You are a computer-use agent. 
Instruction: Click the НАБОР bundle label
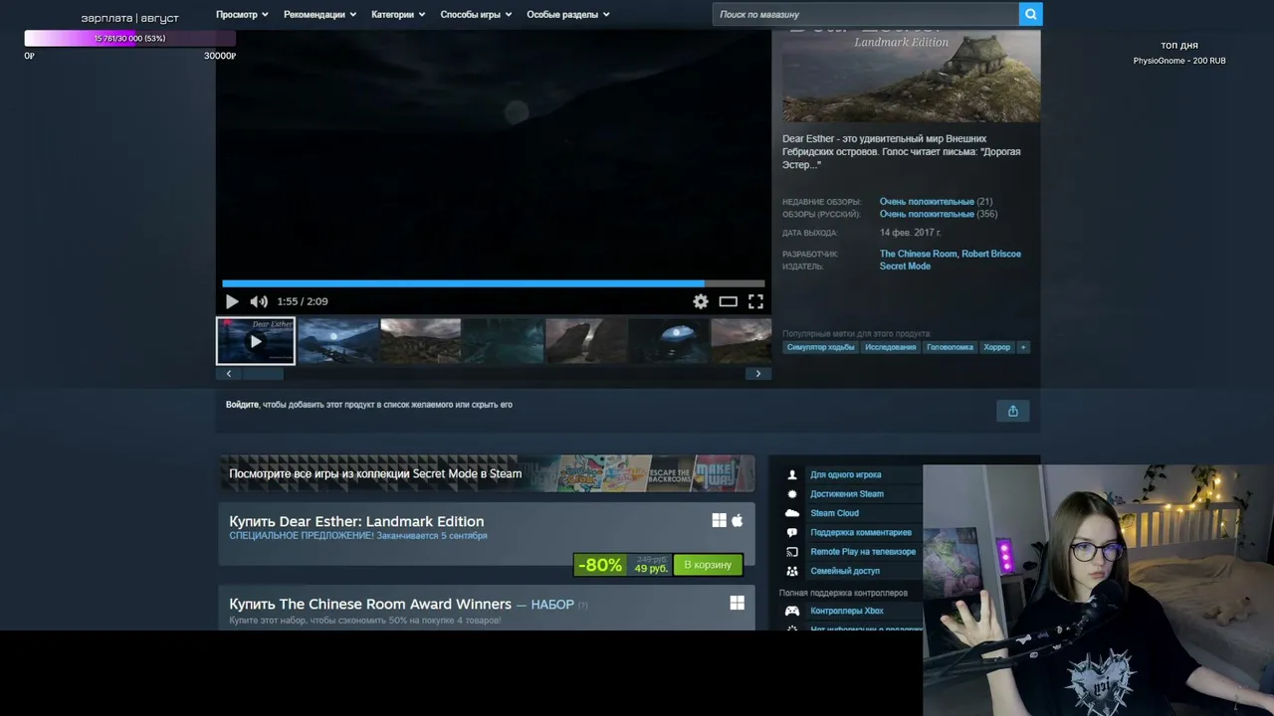pos(552,605)
